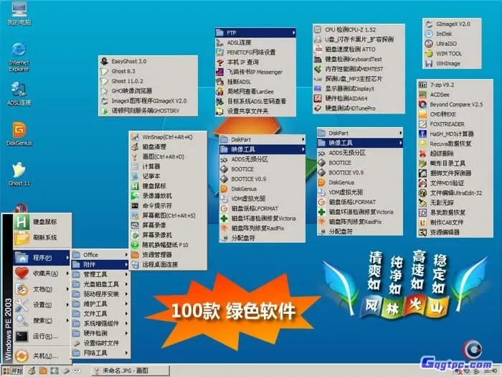Expand the 光盘磁盘工具 submenu arrow
The width and height of the screenshot is (502, 377).
pyautogui.click(x=126, y=284)
